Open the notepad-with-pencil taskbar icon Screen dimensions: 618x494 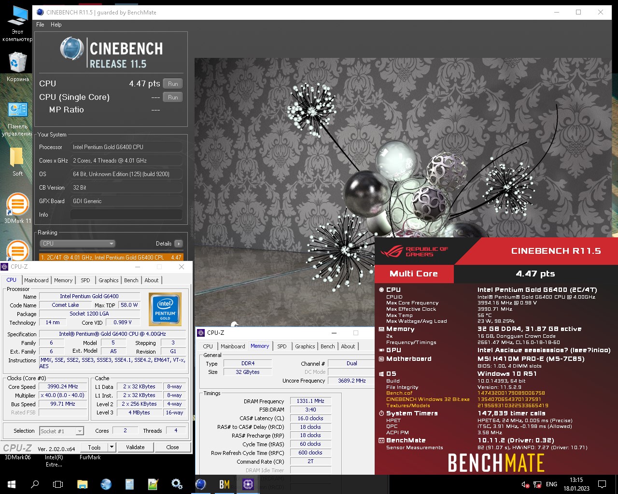(x=153, y=484)
